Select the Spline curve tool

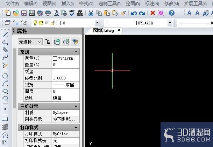(x=5, y=57)
